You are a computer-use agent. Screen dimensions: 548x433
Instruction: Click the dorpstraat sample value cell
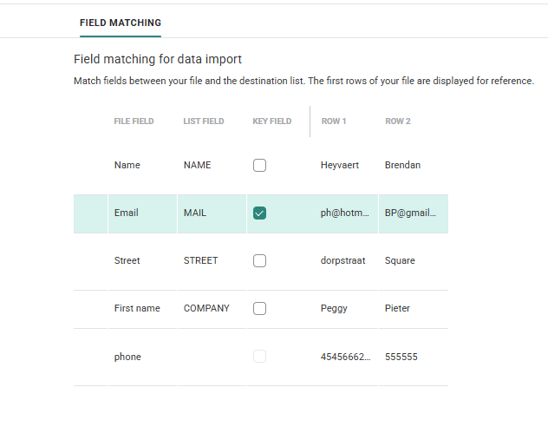coord(343,260)
